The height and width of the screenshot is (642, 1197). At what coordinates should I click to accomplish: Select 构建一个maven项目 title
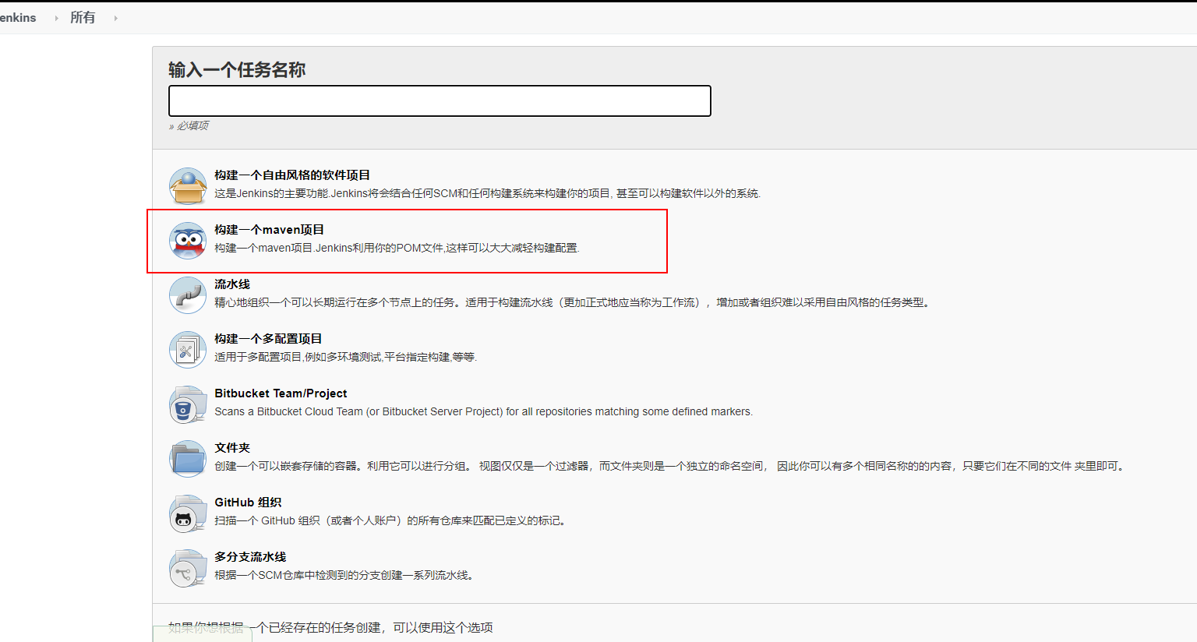pos(270,230)
